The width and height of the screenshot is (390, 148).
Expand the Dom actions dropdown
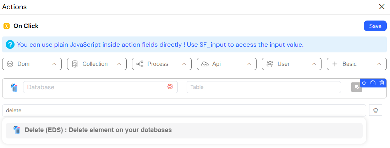coord(32,64)
